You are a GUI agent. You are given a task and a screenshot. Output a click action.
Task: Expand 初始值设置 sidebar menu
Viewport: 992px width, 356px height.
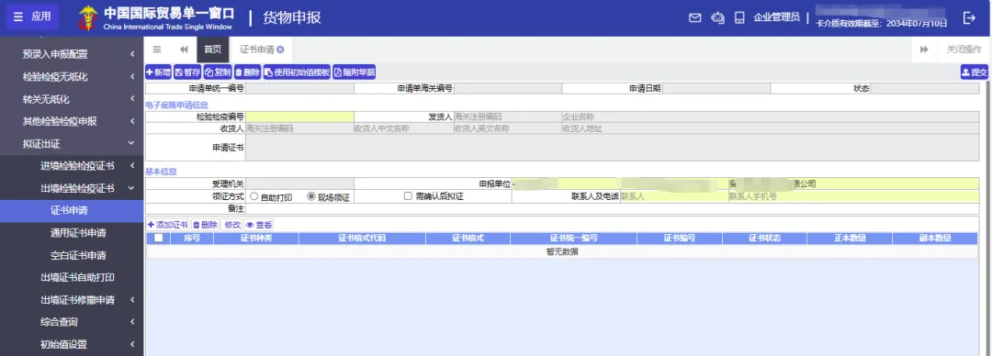72,345
